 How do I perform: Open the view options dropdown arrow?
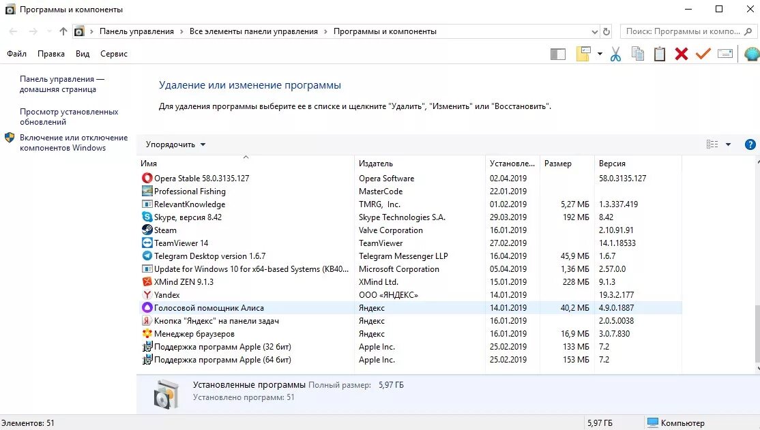coord(728,144)
